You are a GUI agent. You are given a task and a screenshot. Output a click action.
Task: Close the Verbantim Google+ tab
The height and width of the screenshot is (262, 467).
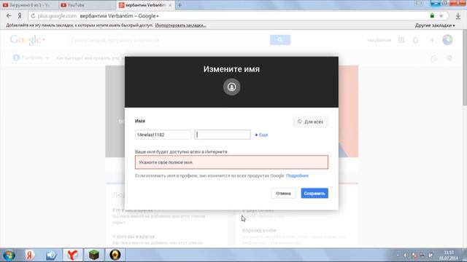click(170, 5)
